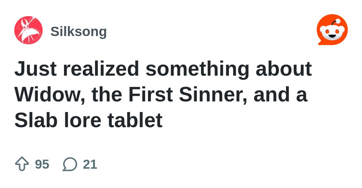Click the antenna on the Reddit logo

(336, 22)
